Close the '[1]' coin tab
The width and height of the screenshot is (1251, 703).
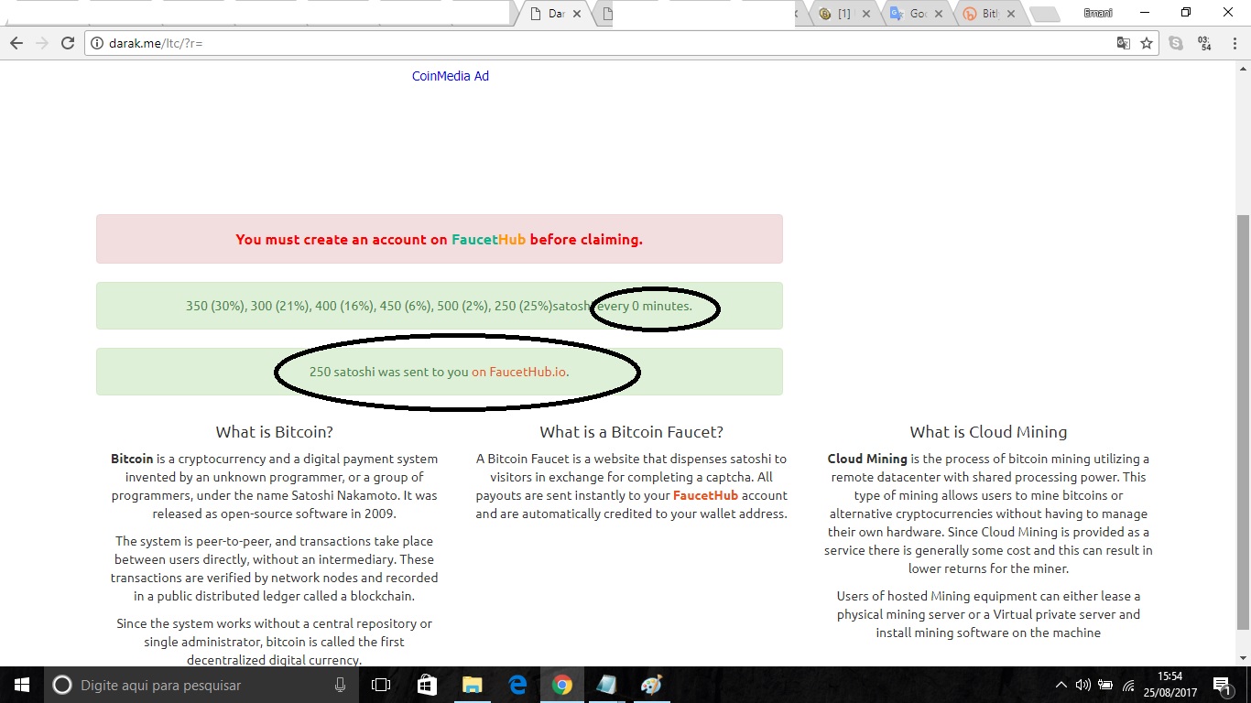pyautogui.click(x=867, y=15)
